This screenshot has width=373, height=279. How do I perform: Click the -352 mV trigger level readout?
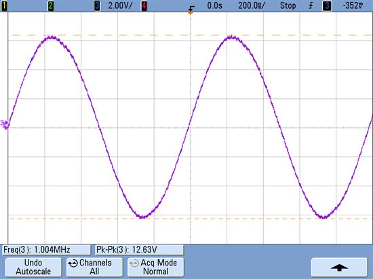coord(353,5)
